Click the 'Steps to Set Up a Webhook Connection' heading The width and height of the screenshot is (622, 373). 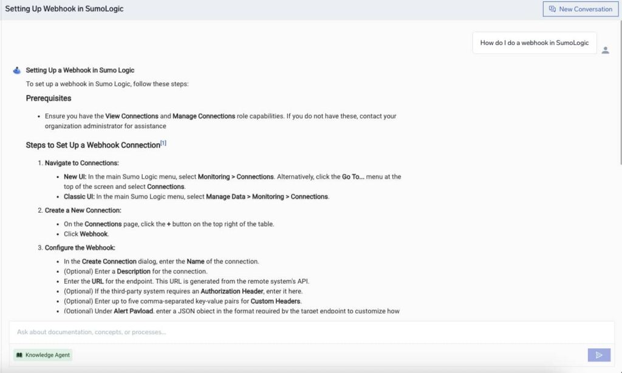click(x=91, y=145)
